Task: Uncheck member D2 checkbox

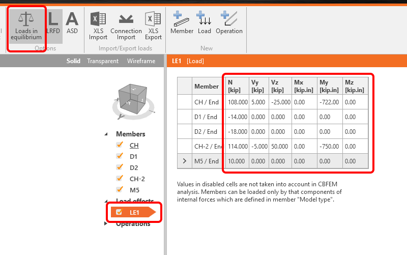Action: [x=120, y=167]
